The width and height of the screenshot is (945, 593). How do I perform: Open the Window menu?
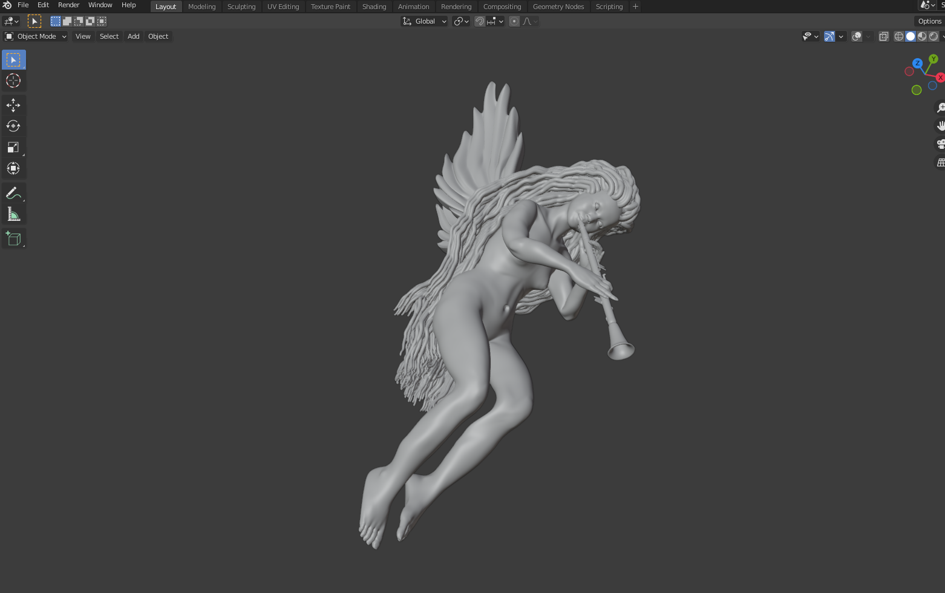click(x=100, y=5)
